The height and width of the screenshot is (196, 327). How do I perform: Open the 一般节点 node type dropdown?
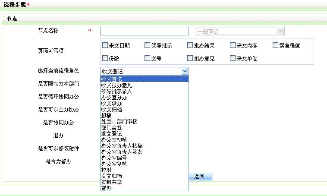tap(240, 32)
